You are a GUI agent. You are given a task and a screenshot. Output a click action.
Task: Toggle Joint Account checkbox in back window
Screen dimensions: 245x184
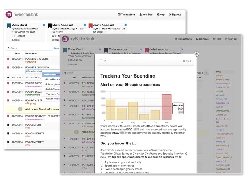(x=126, y=25)
